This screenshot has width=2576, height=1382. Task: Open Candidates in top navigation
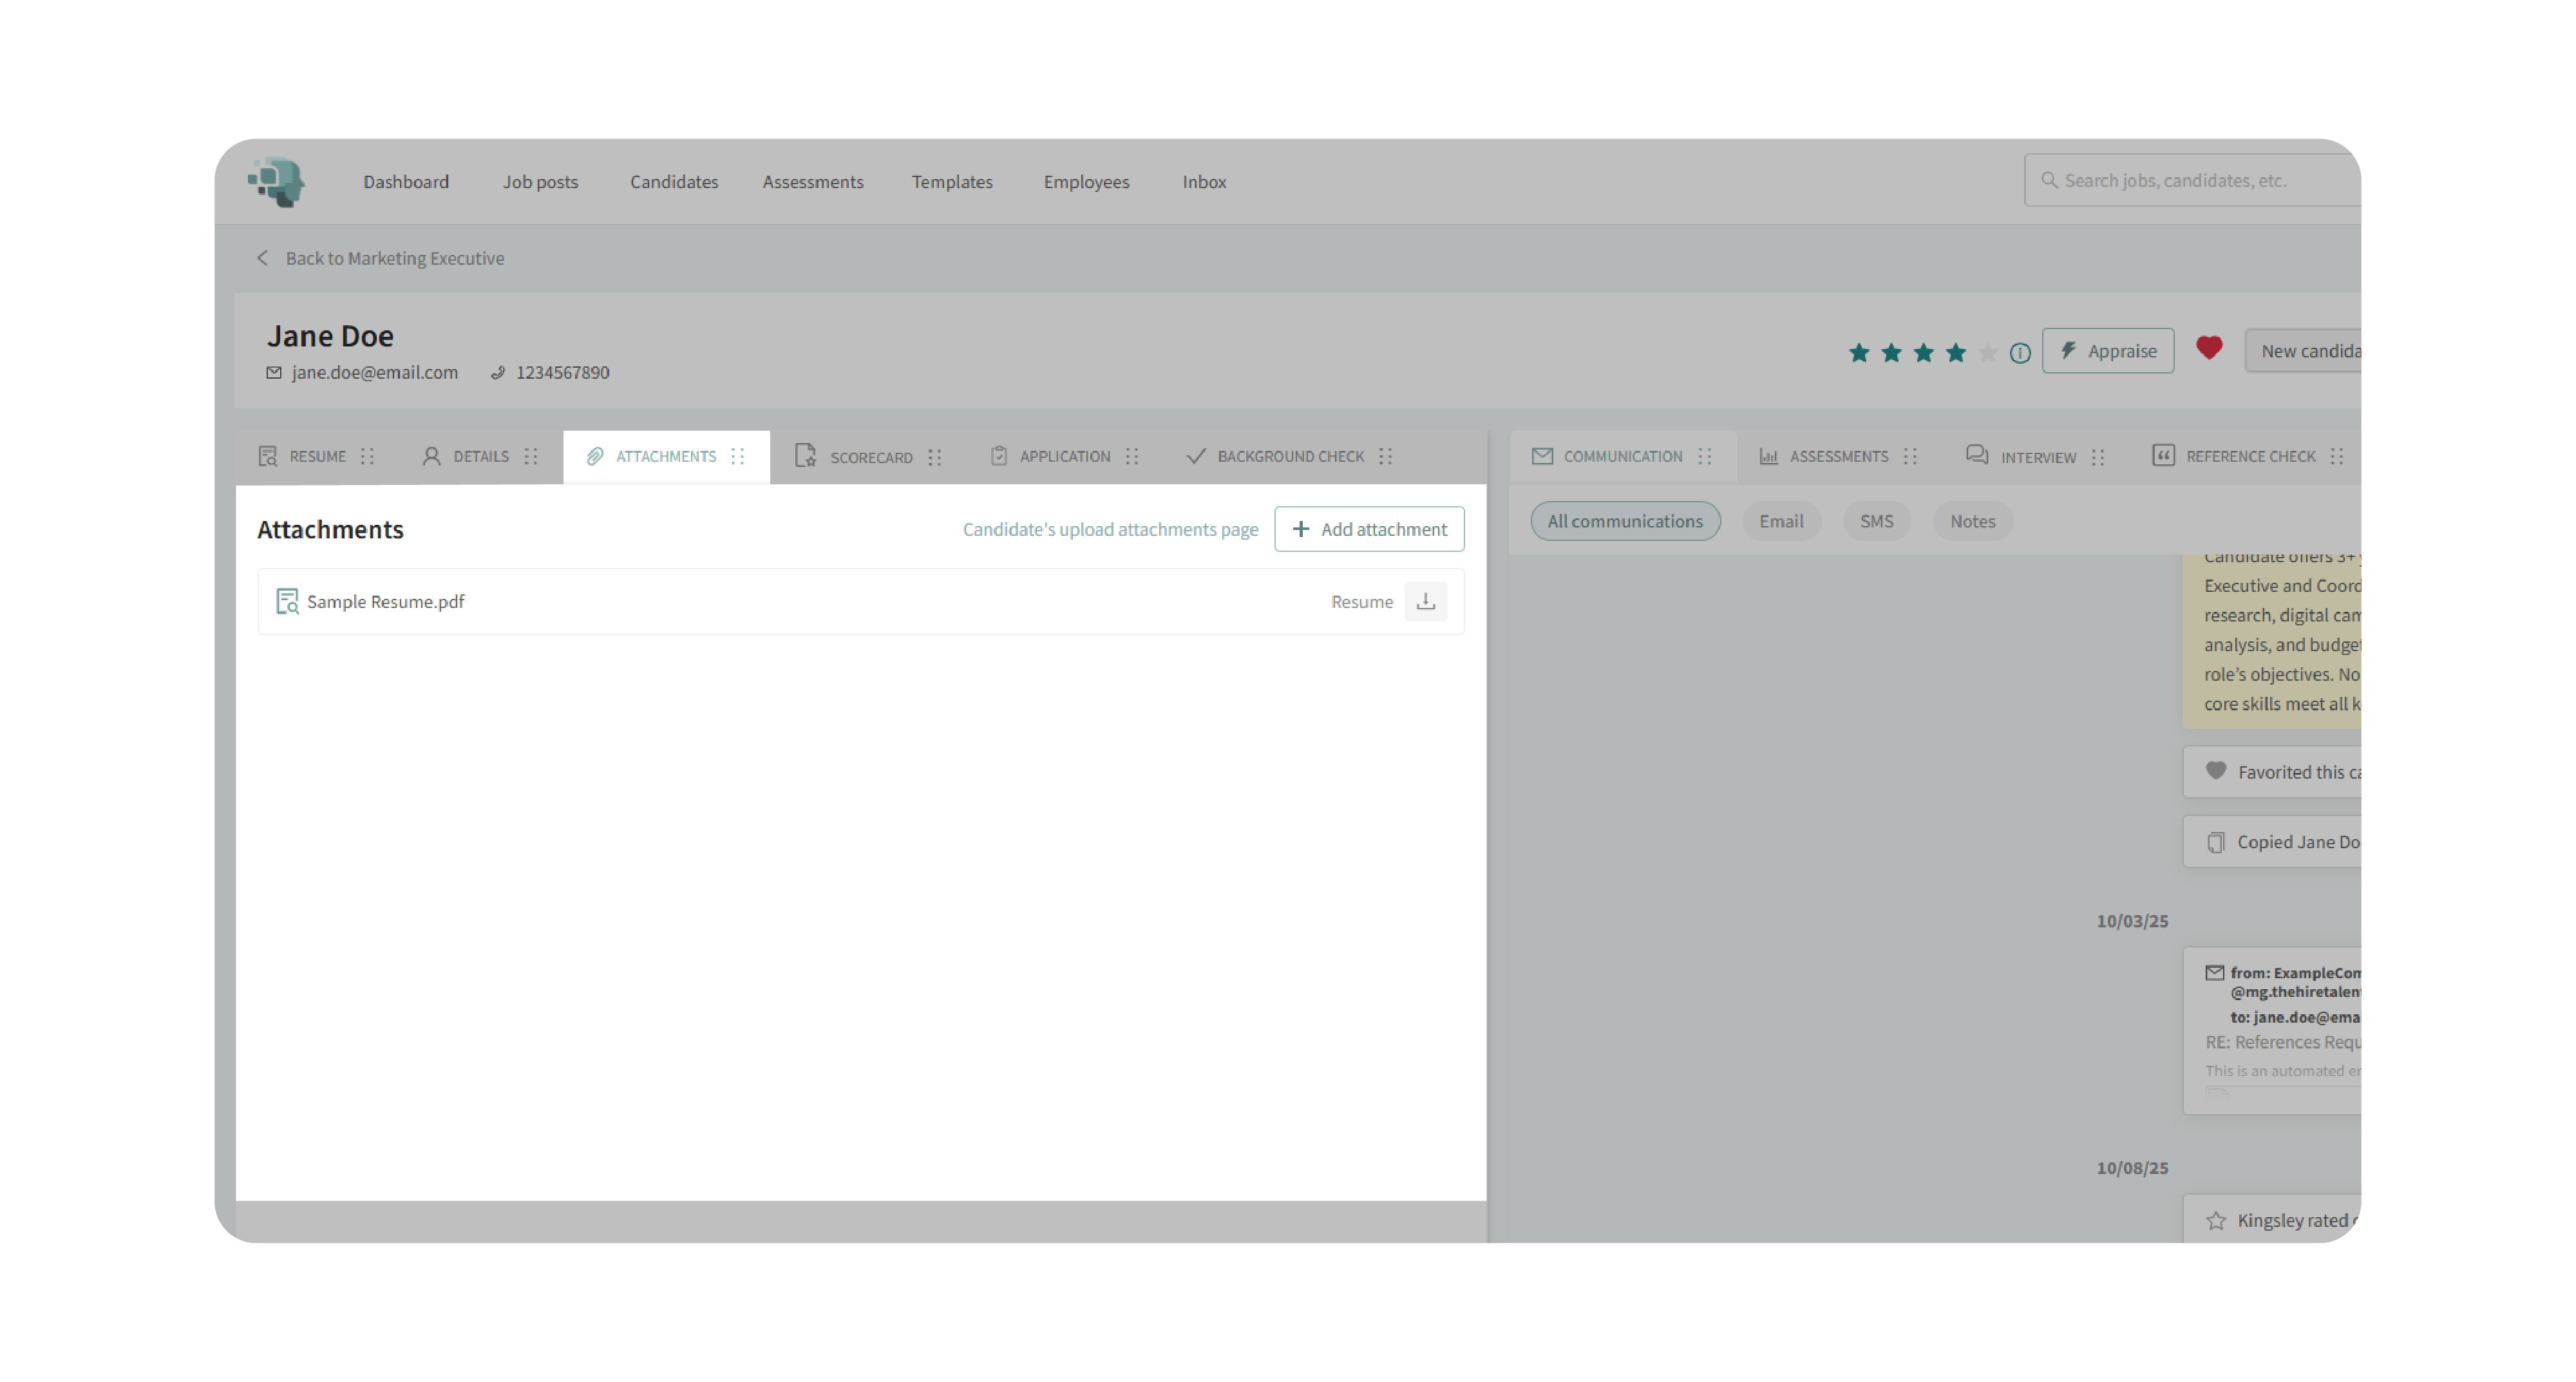(674, 182)
